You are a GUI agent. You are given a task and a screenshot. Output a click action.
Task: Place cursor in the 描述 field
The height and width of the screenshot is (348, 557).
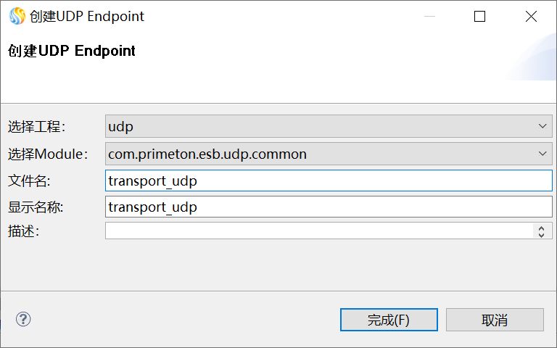(319, 231)
